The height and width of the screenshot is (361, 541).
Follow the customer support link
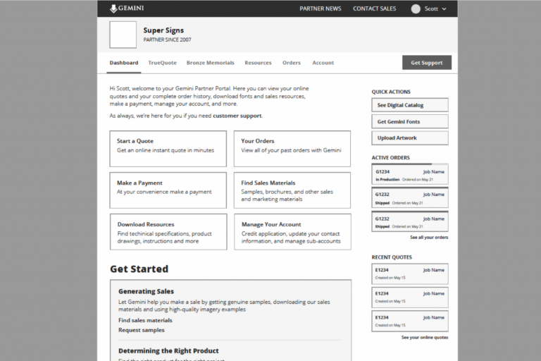(237, 116)
